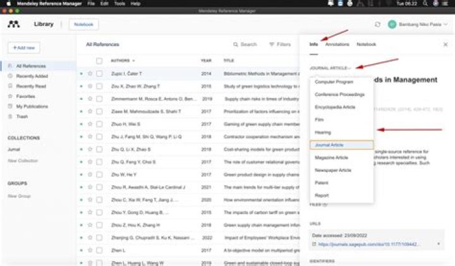Expand the URL entry options arrow
The height and width of the screenshot is (266, 455).
(439, 244)
